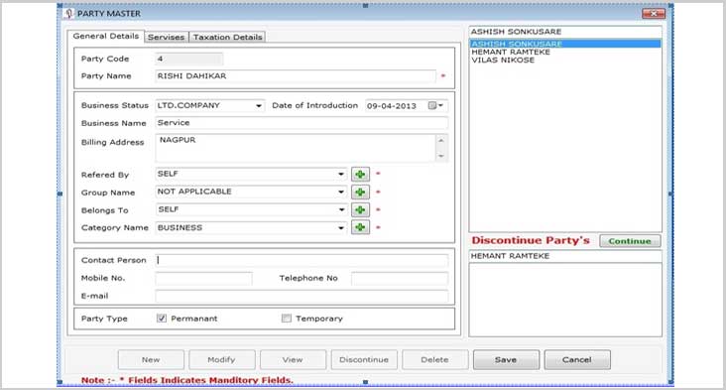This screenshot has width=726, height=390.
Task: Open the Taxation Details tab
Action: [x=227, y=37]
